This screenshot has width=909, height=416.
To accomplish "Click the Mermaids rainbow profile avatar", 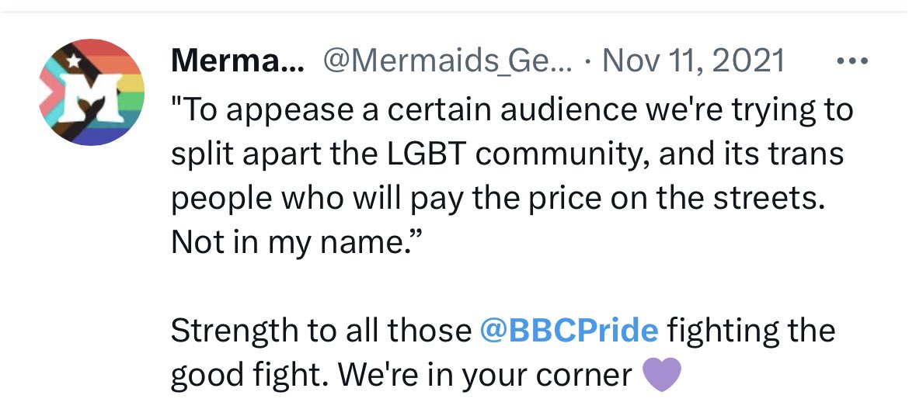I will [92, 92].
